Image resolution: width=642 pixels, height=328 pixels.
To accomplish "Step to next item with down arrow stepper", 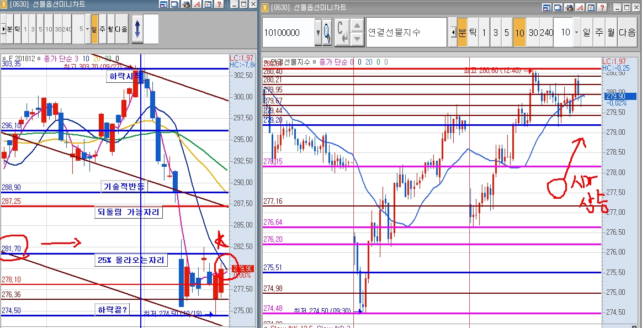I will [x=357, y=39].
